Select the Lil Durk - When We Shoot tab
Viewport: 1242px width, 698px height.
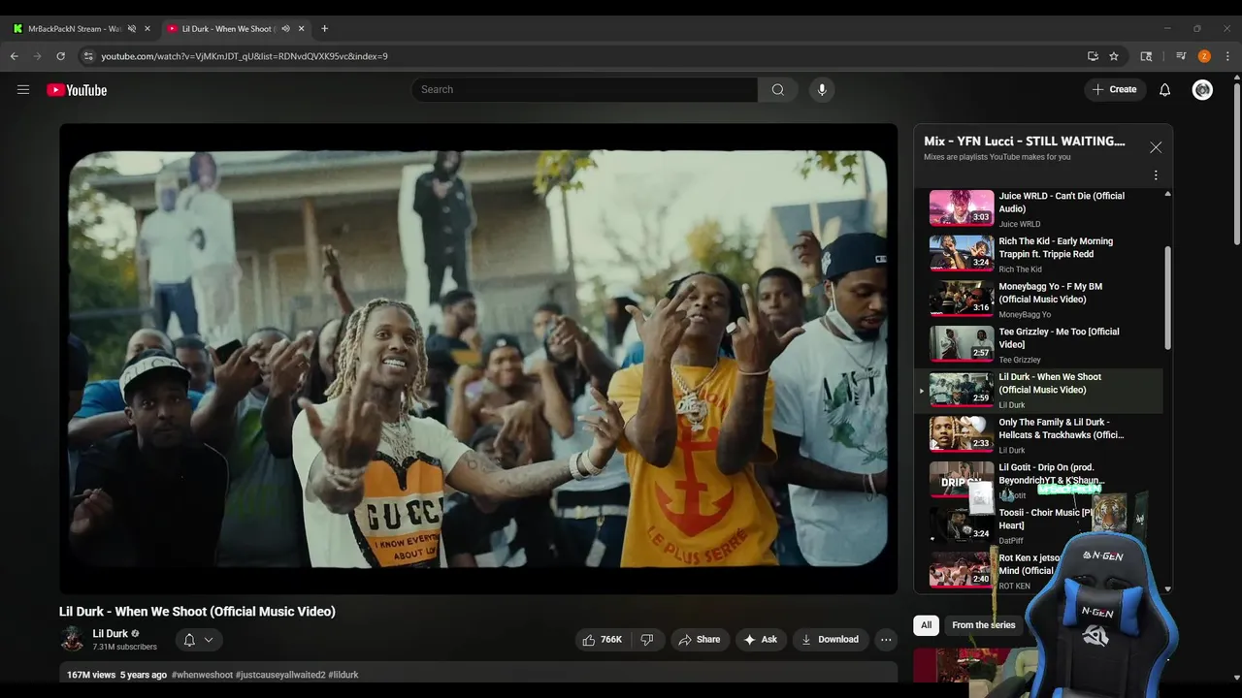[228, 29]
